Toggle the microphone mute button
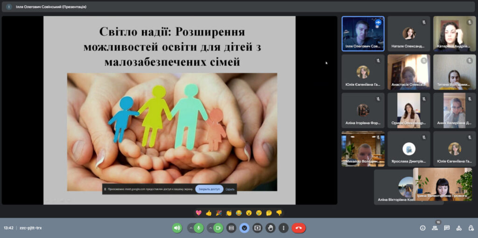This screenshot has width=478, height=238. tap(199, 228)
